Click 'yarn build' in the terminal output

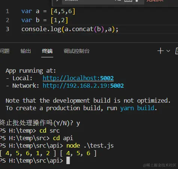click(x=137, y=108)
